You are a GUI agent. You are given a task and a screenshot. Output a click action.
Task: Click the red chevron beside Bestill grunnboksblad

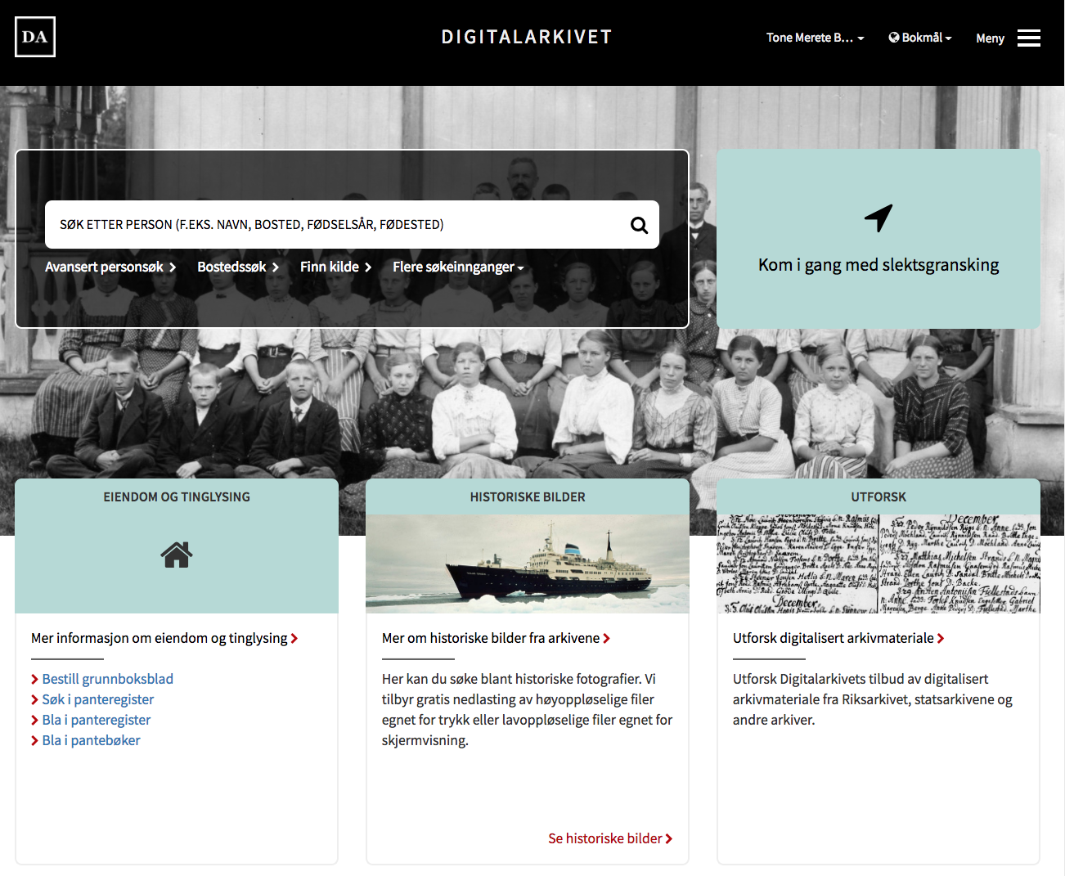coord(35,680)
